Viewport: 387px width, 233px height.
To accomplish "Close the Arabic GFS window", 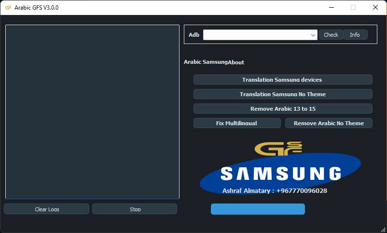I will click(x=375, y=7).
